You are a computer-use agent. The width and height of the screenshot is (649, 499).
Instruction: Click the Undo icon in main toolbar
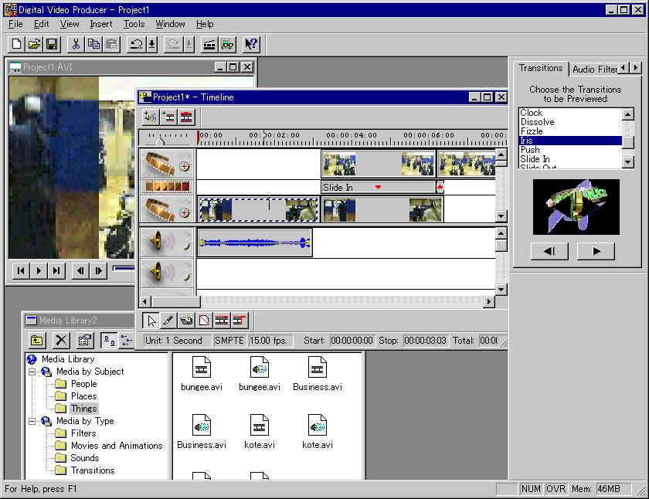136,44
